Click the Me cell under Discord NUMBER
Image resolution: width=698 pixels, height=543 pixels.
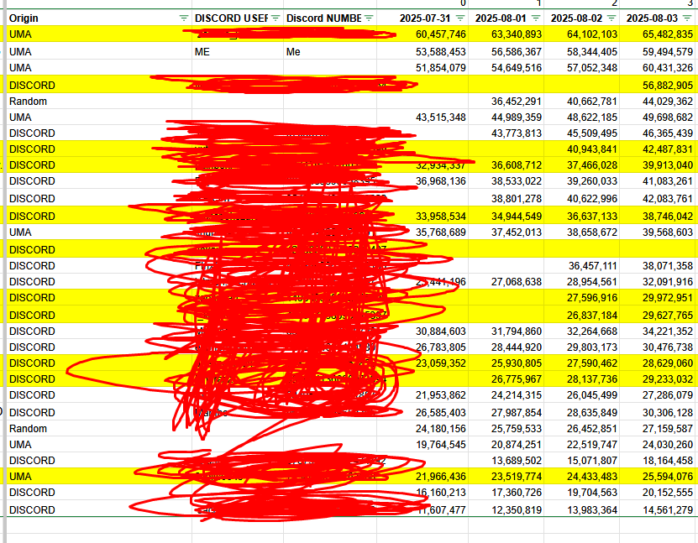click(330, 51)
